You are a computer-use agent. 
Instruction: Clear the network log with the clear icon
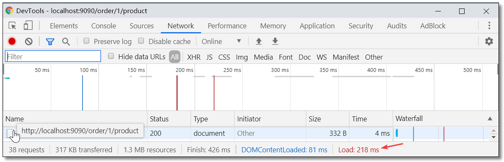pos(29,41)
